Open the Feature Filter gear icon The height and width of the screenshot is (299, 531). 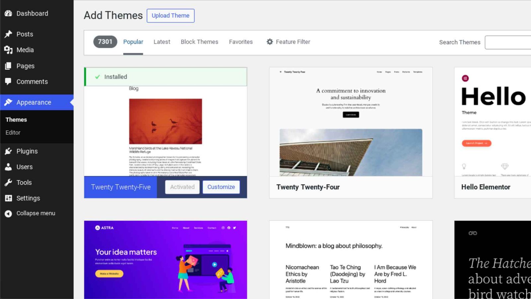pyautogui.click(x=270, y=42)
